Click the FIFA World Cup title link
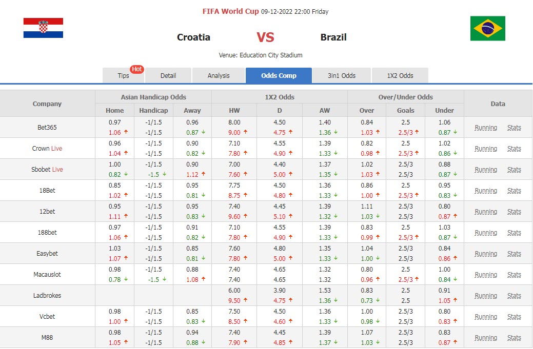533x349 pixels. [x=230, y=11]
